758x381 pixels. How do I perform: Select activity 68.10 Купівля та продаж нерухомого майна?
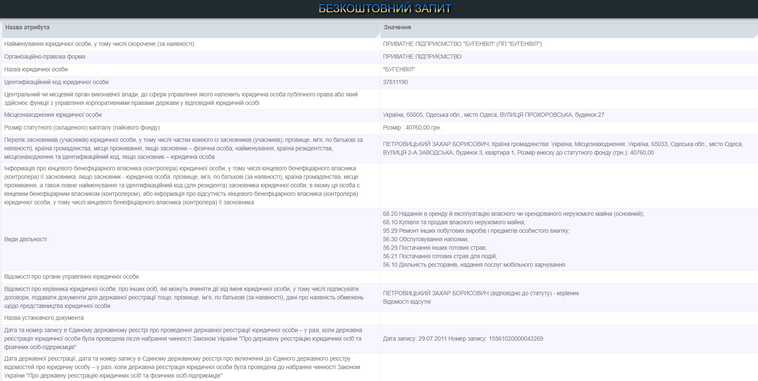coord(454,222)
